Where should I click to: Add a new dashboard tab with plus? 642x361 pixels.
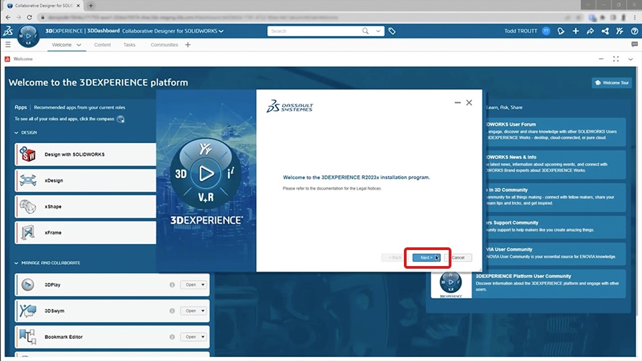187,45
